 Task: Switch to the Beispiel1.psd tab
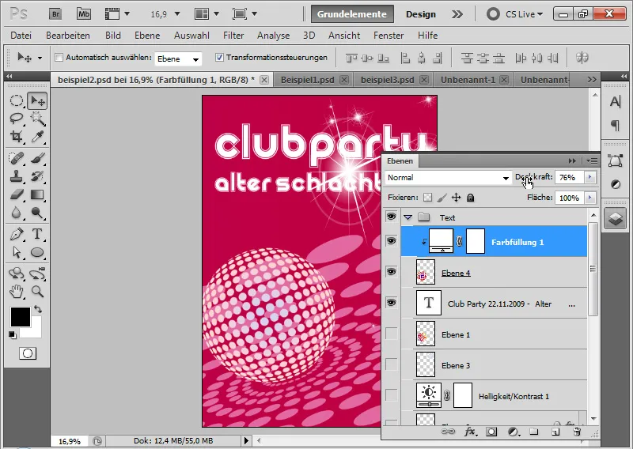(307, 80)
